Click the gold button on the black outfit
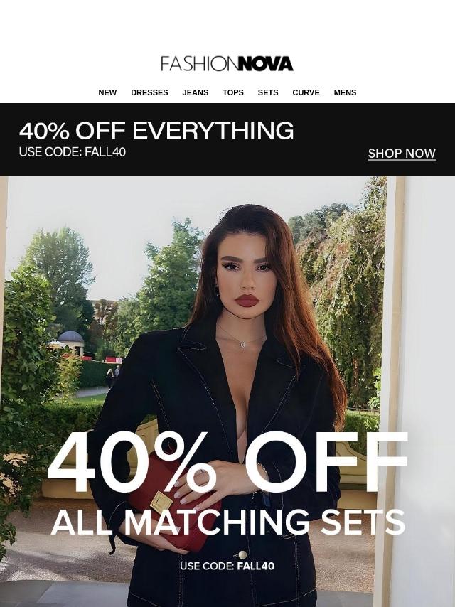This screenshot has height=607, width=455. pos(242,554)
